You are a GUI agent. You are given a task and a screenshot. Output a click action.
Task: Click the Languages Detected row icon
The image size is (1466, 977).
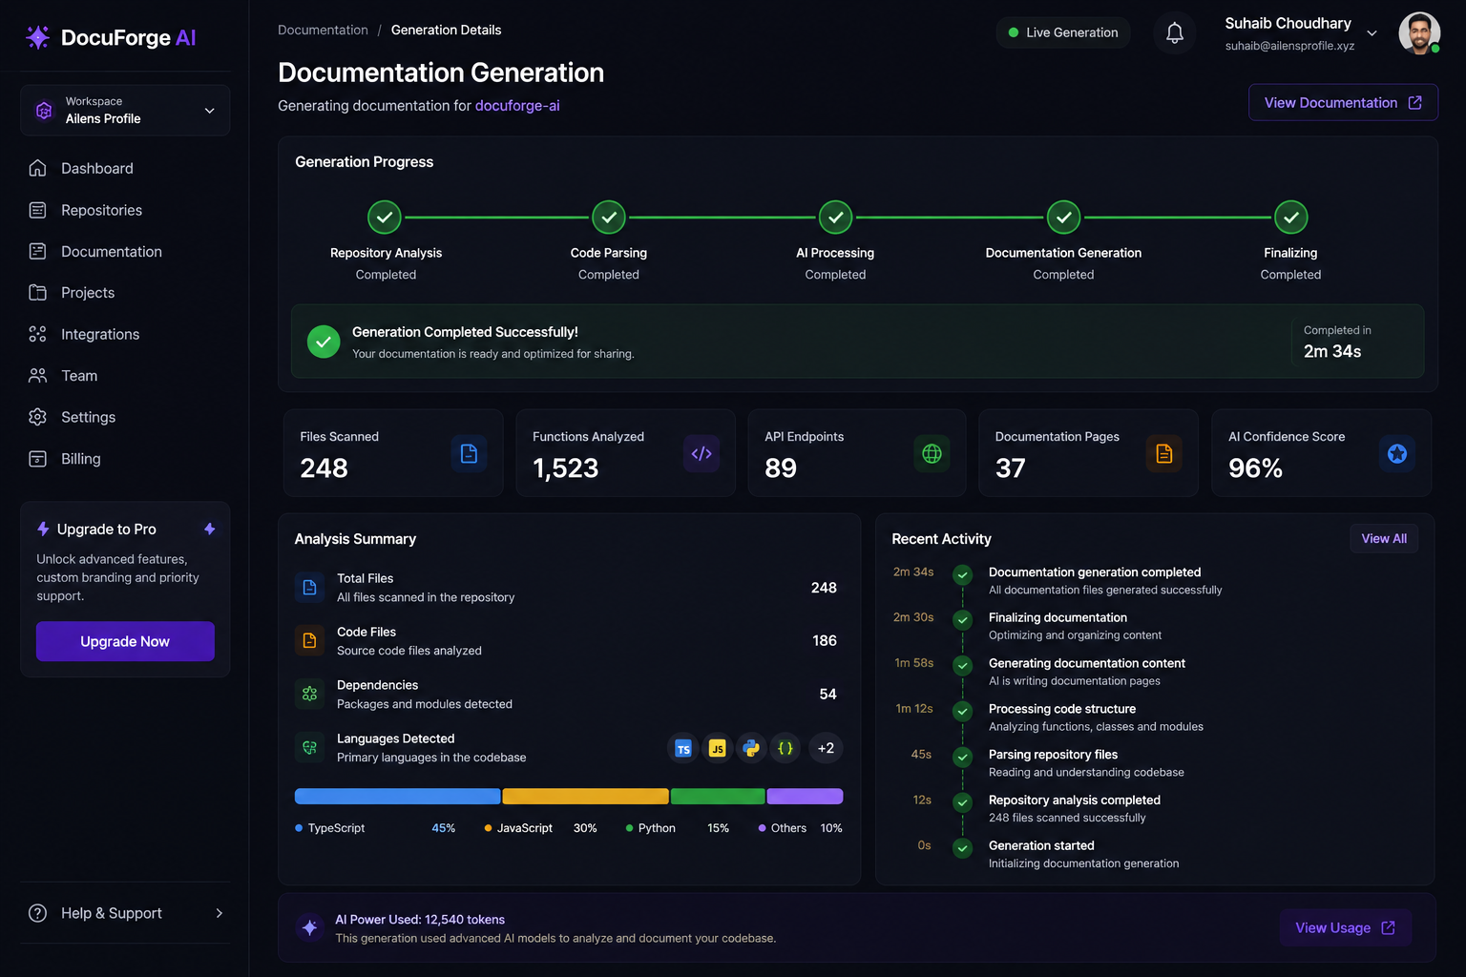(x=309, y=748)
